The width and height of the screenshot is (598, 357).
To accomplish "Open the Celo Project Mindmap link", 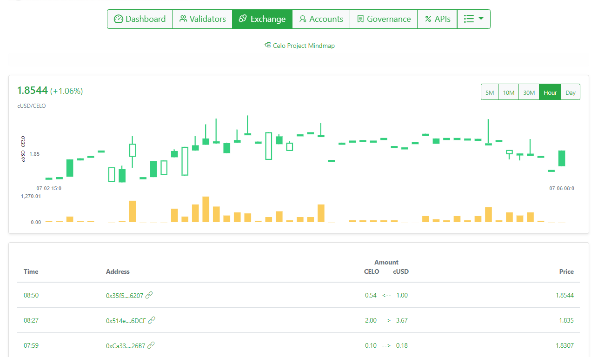I will (x=304, y=46).
